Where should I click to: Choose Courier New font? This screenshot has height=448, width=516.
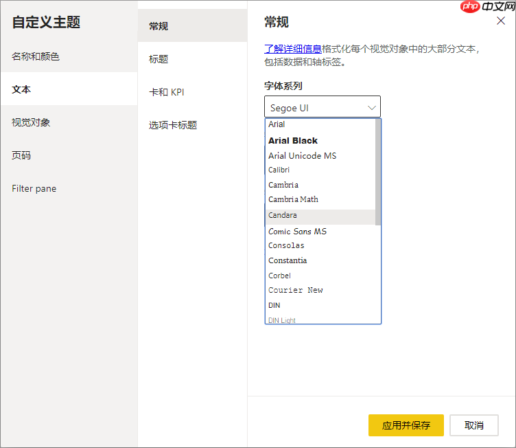click(x=320, y=290)
